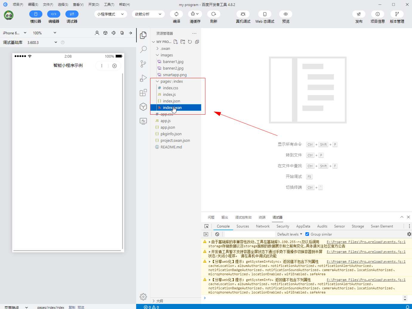The width and height of the screenshot is (412, 309).
Task: Open the 工具(T) menu
Action: (109, 4)
